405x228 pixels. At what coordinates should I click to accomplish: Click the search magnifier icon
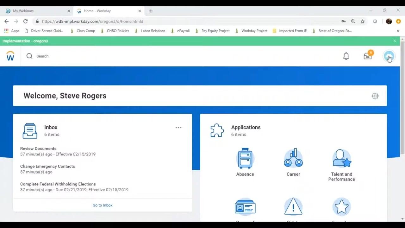29,56
